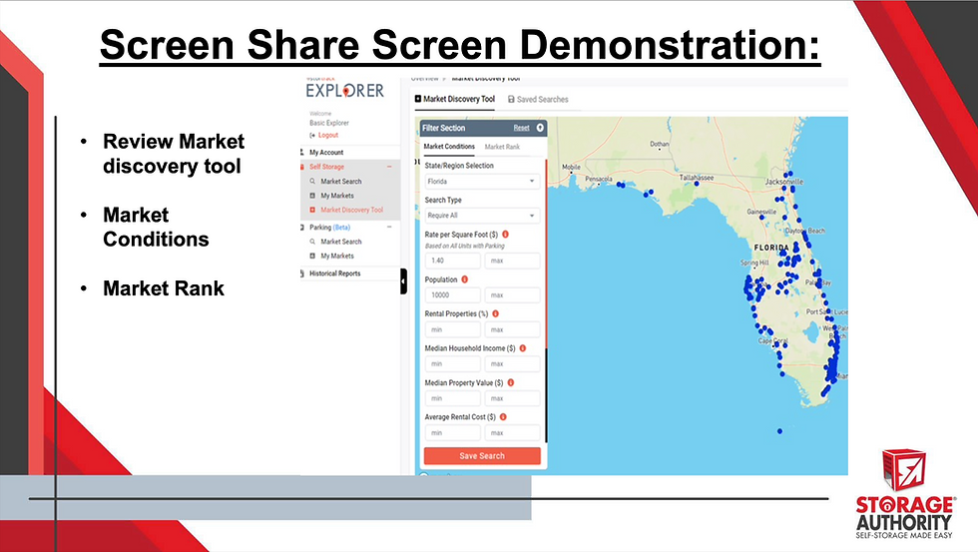Click the Filter Section header info icon
This screenshot has width=978, height=552.
tap(540, 128)
